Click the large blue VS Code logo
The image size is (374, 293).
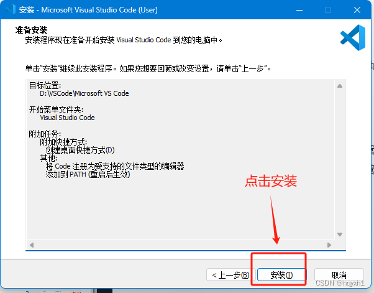353,37
